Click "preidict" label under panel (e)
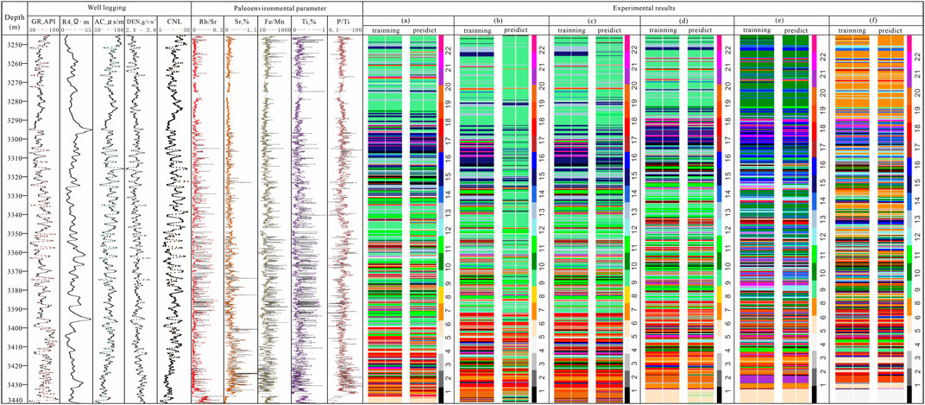The width and height of the screenshot is (925, 405). tap(797, 29)
